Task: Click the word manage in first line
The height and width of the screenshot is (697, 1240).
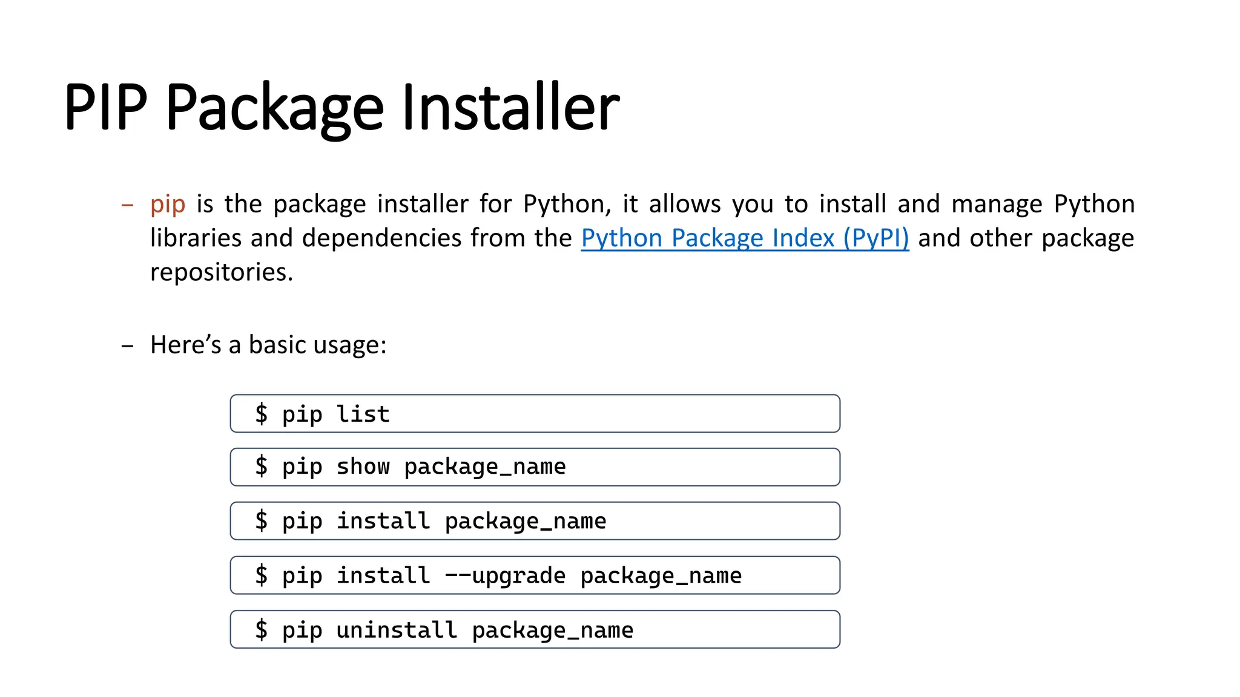Action: [x=997, y=205]
